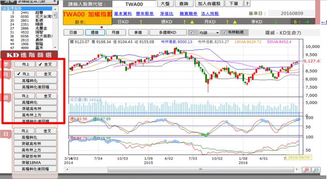Click the red 月 period label icon

[6, 74]
